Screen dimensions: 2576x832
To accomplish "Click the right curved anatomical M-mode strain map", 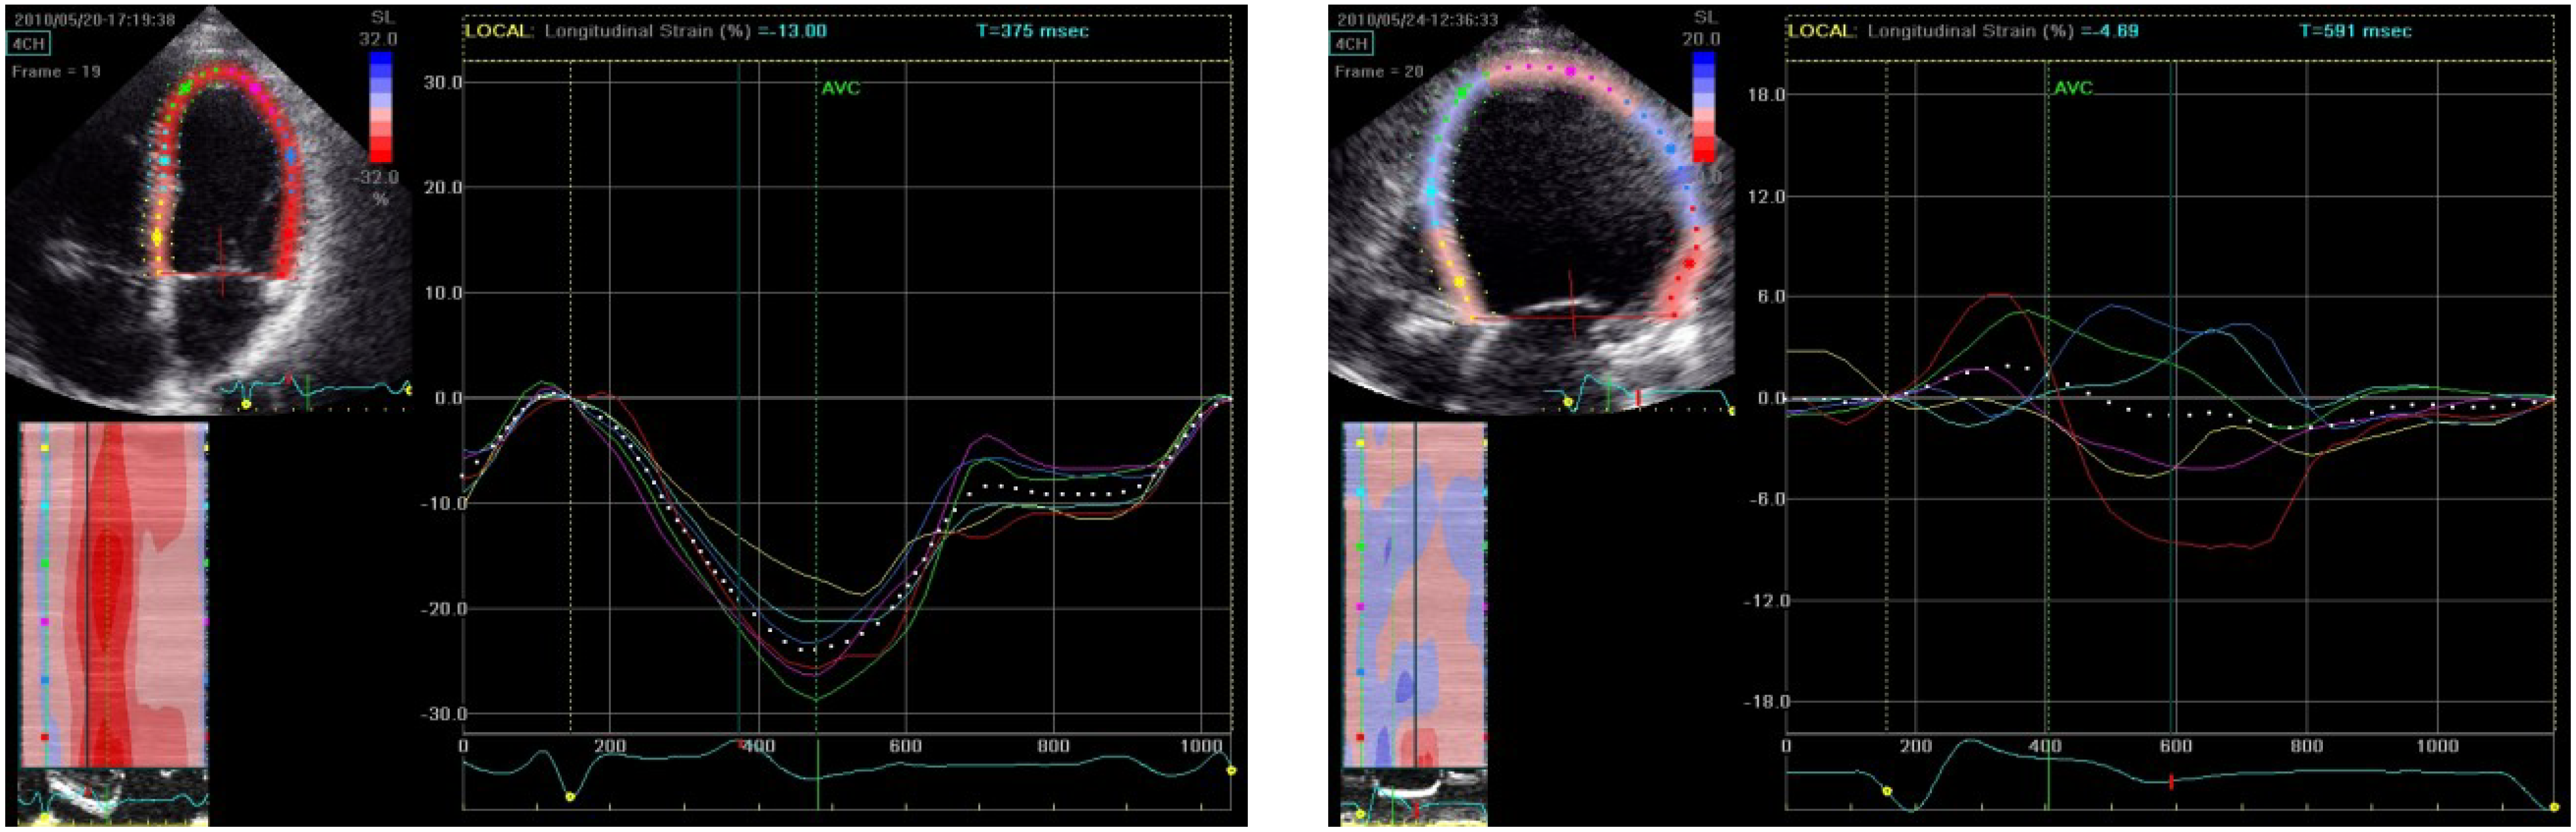I will point(1414,594).
